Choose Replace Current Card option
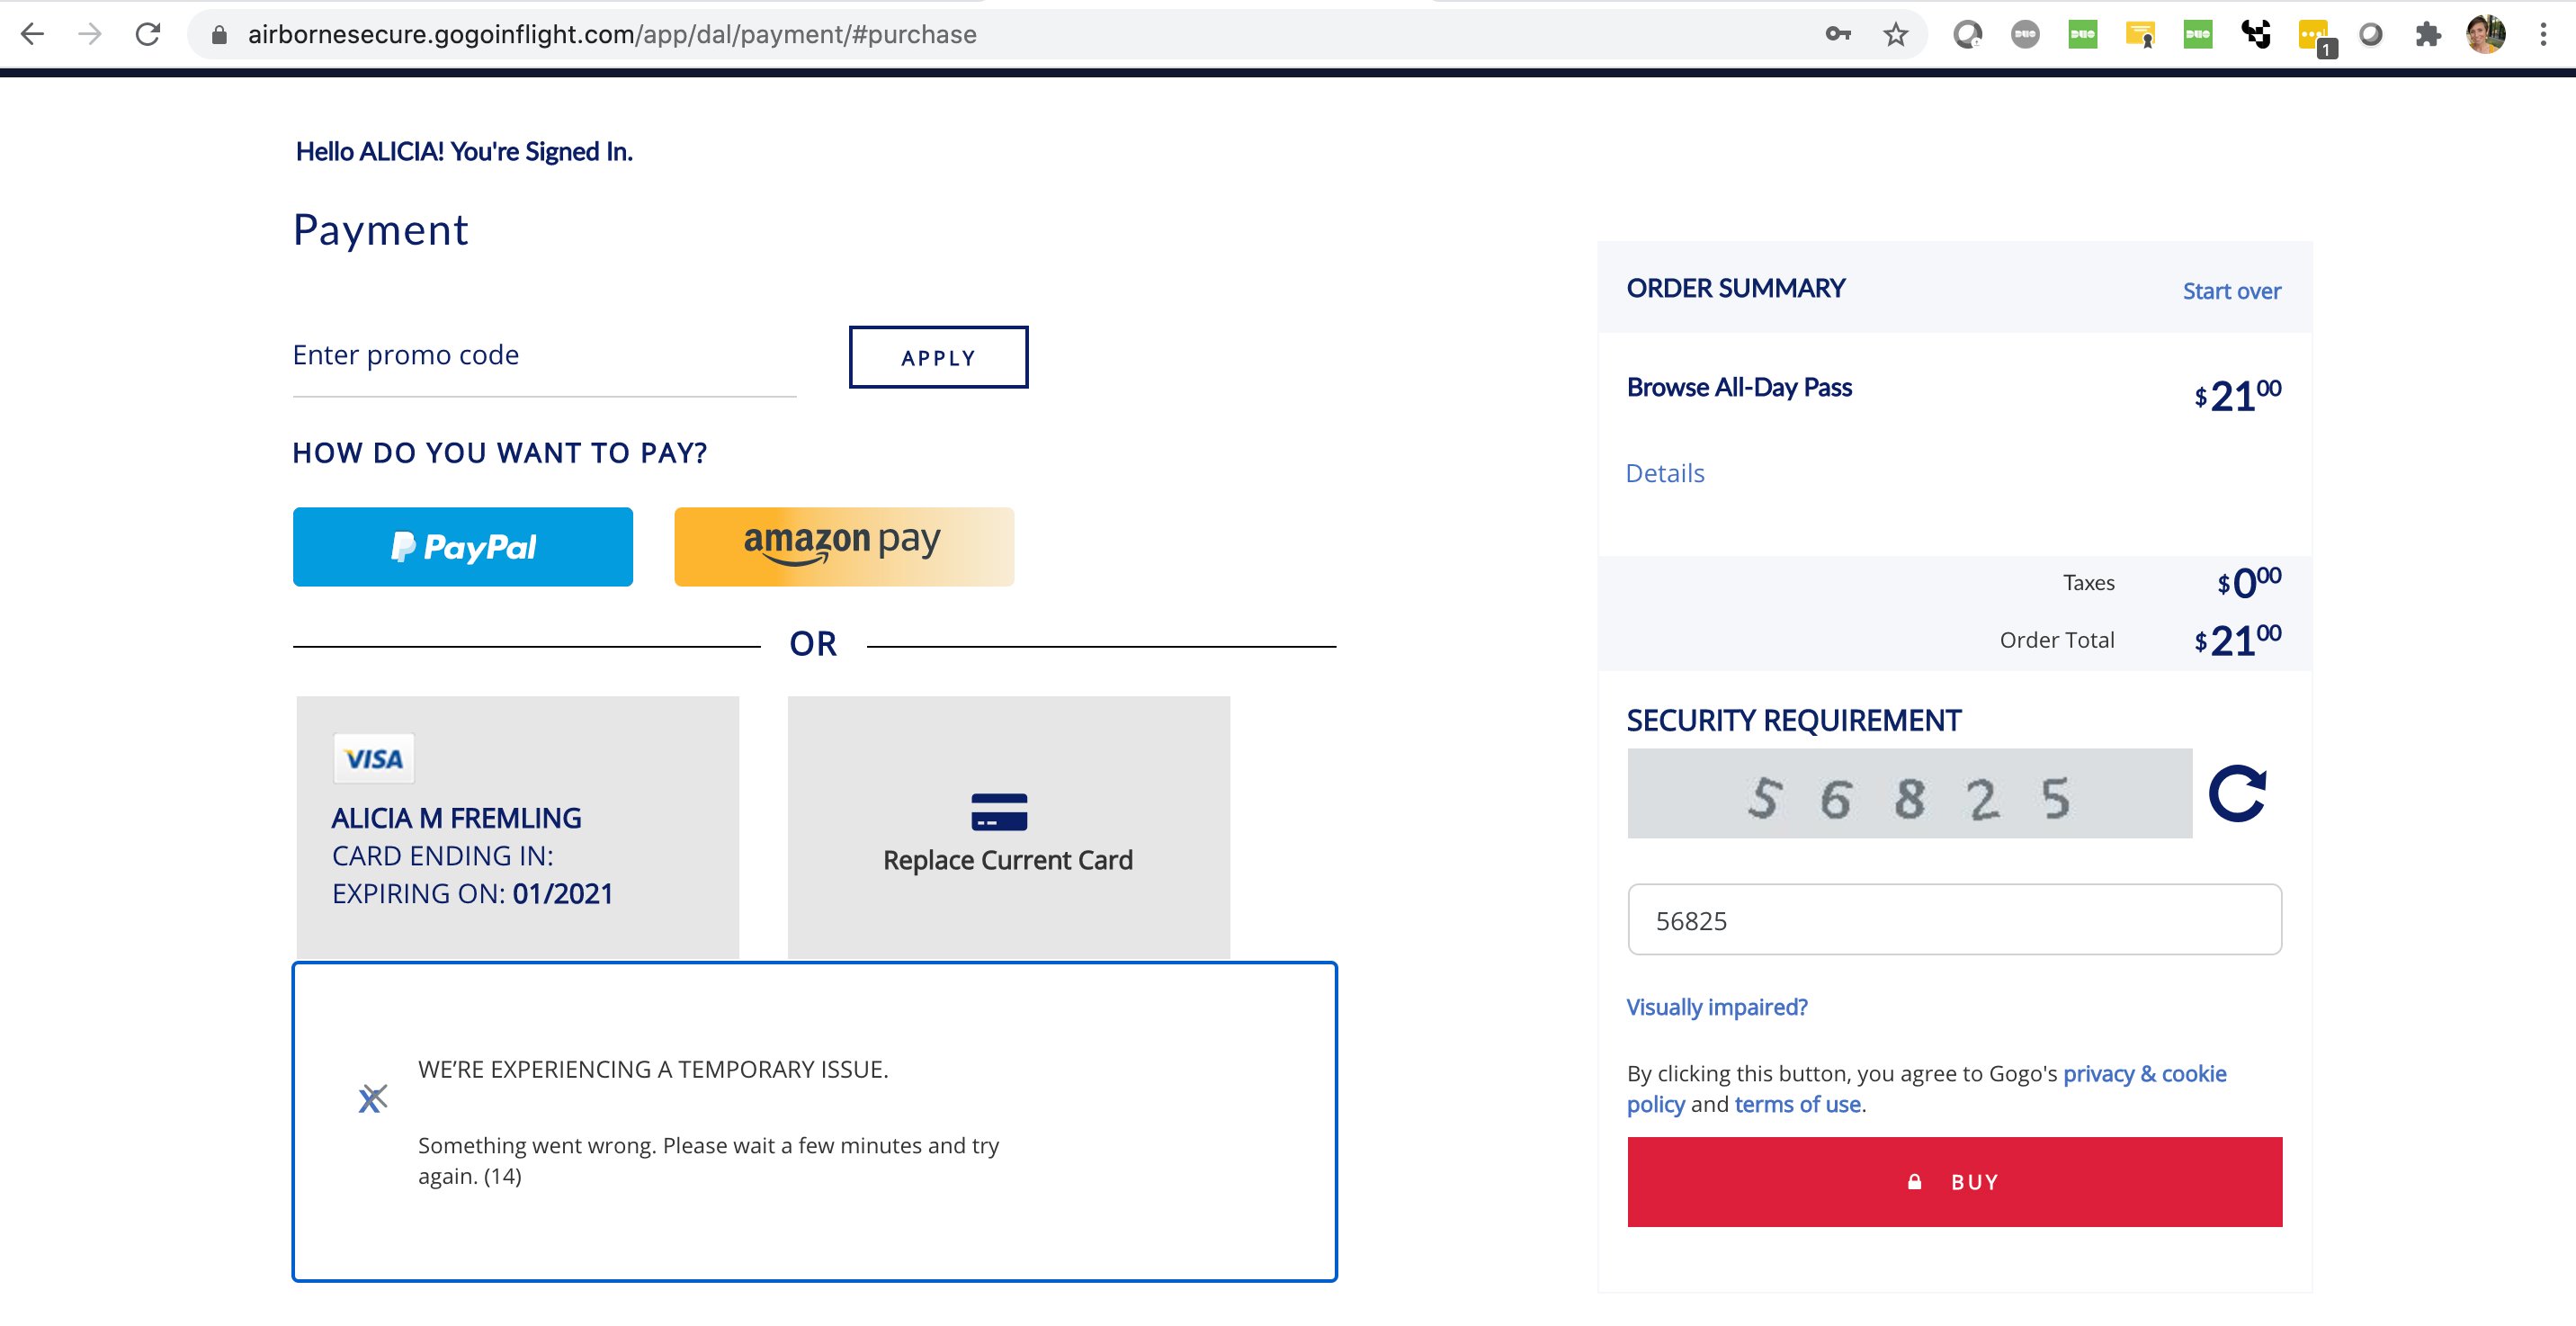 click(x=1008, y=826)
